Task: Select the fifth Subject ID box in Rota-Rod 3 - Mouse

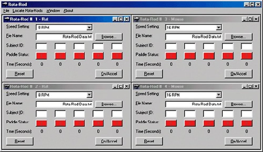Action: 247,46
